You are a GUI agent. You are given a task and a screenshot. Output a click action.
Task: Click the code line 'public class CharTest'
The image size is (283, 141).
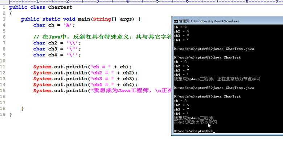tap(41, 7)
